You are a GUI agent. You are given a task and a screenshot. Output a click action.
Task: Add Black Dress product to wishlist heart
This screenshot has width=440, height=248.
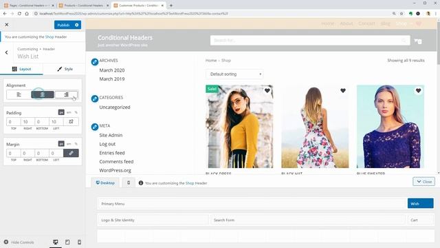(267, 90)
